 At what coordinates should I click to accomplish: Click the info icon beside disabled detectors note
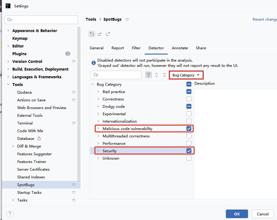pyautogui.click(x=94, y=63)
